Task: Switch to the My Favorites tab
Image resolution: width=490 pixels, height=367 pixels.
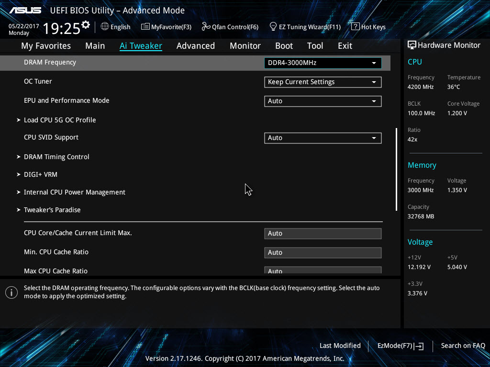Action: click(x=46, y=46)
